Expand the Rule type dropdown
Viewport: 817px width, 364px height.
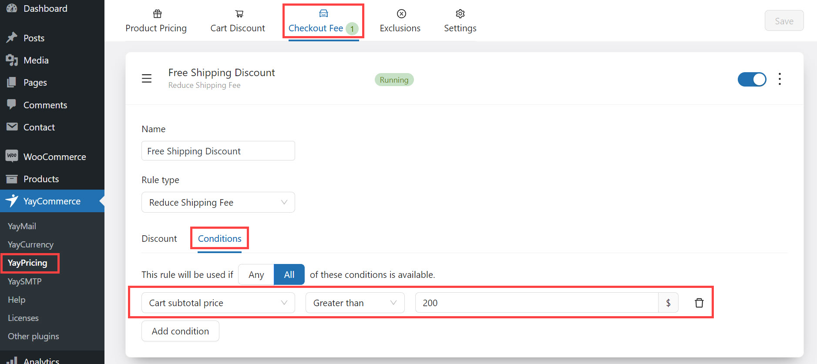pos(218,202)
